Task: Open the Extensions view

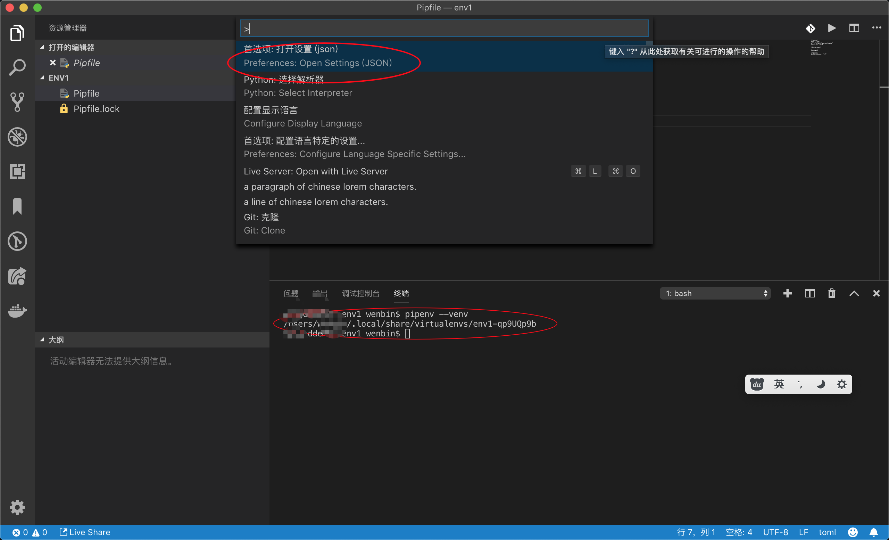Action: pyautogui.click(x=17, y=172)
